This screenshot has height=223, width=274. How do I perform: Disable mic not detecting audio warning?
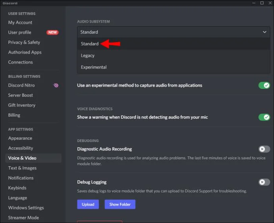tap(264, 117)
